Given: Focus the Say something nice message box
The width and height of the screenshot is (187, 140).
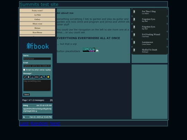Looking at the screenshot, I should pos(37,85).
